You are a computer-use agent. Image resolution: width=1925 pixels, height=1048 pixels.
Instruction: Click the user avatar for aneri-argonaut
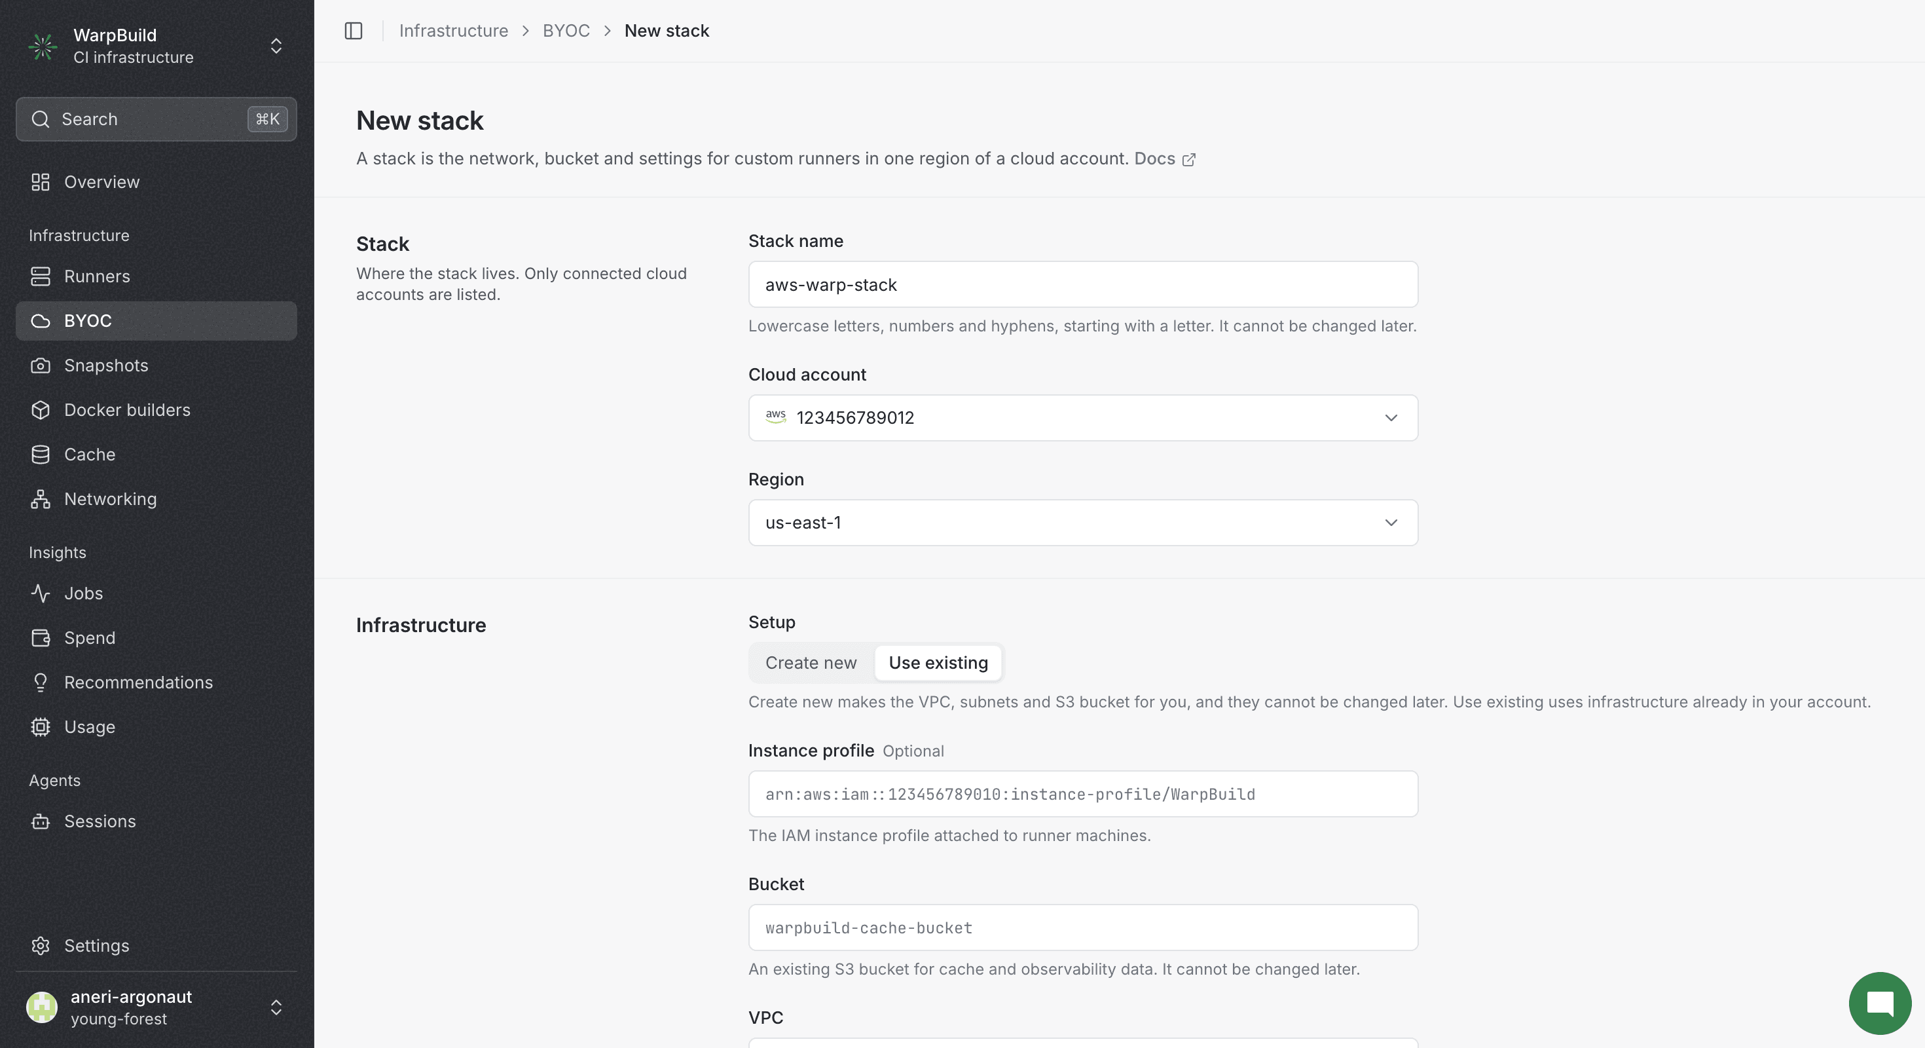(42, 1007)
